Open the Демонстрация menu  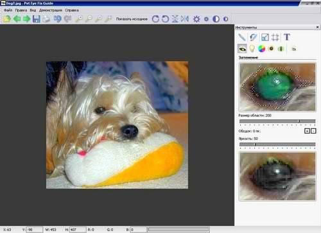(x=51, y=10)
